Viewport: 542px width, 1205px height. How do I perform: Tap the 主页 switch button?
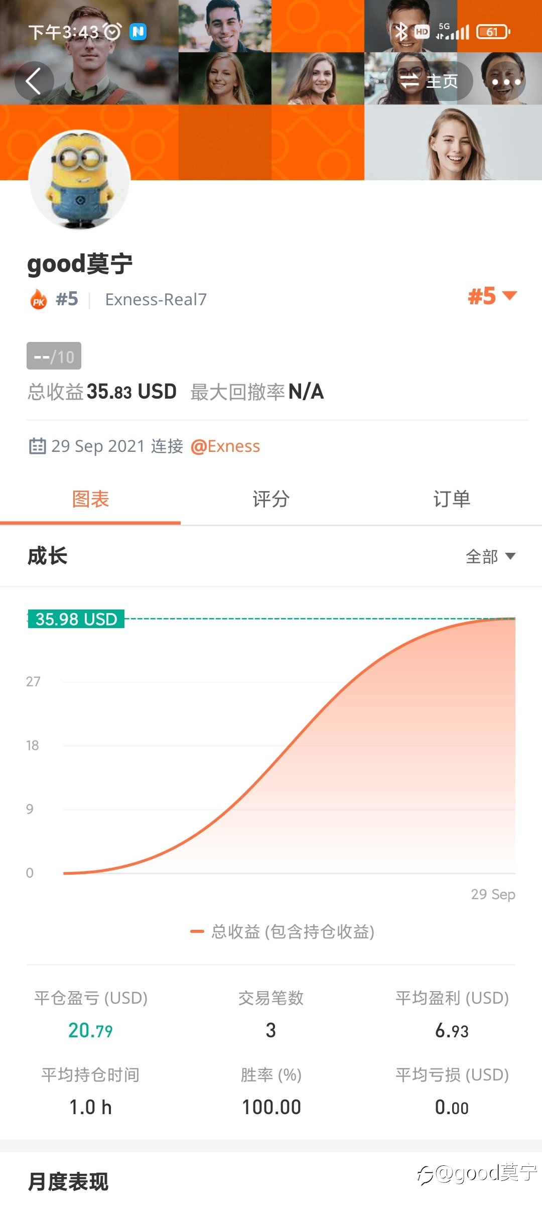point(429,81)
